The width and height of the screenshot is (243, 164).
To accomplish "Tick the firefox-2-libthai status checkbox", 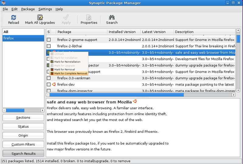I will pos(49,46).
